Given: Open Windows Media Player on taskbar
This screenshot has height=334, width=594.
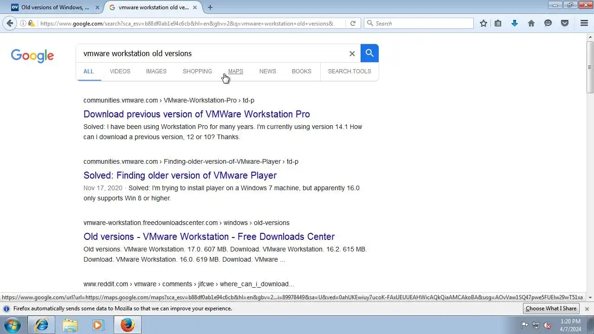Looking at the screenshot, I should click(97, 325).
